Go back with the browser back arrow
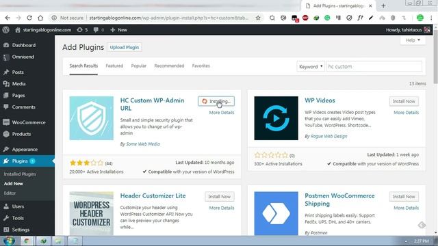Viewport: 438px width, 246px height. click(8, 18)
